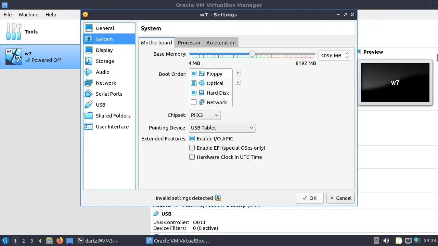The width and height of the screenshot is (438, 246).
Task: Open the USB settings icon in sidebar
Action: pyautogui.click(x=89, y=105)
